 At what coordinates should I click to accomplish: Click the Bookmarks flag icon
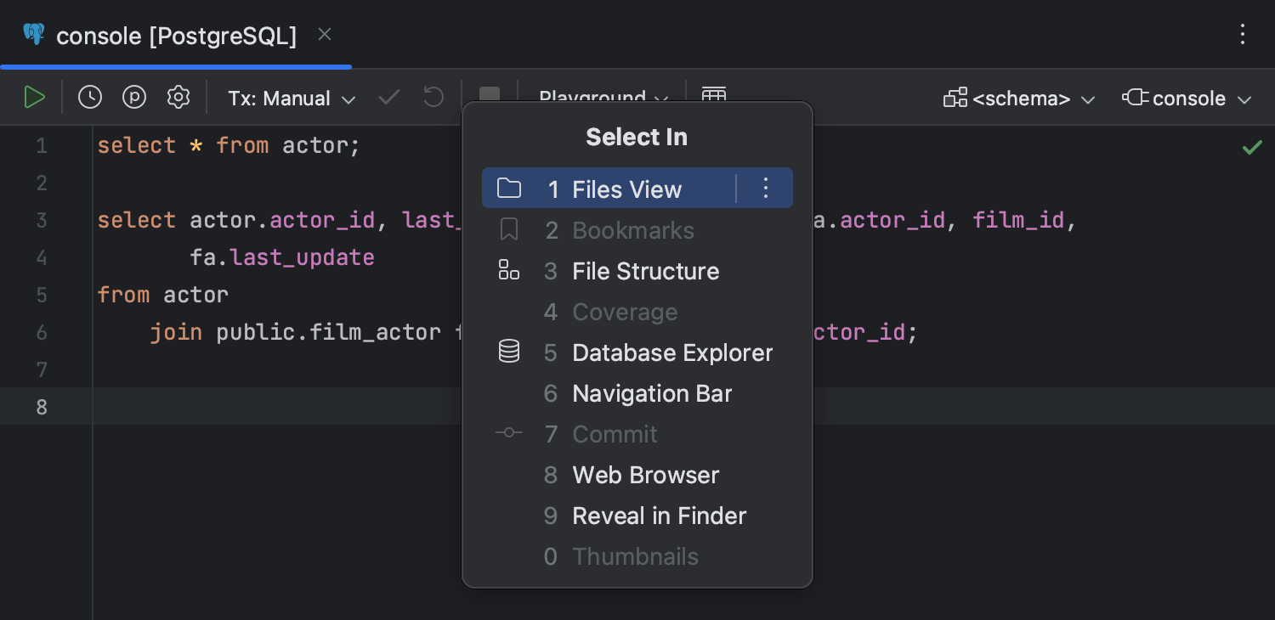tap(508, 228)
